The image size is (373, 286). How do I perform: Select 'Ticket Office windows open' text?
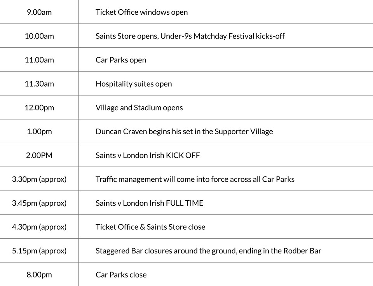coord(141,12)
